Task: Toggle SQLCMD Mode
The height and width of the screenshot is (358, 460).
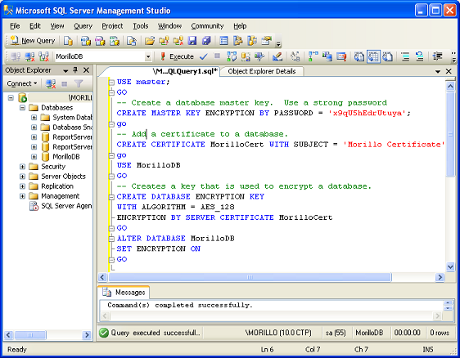Action: pos(341,56)
